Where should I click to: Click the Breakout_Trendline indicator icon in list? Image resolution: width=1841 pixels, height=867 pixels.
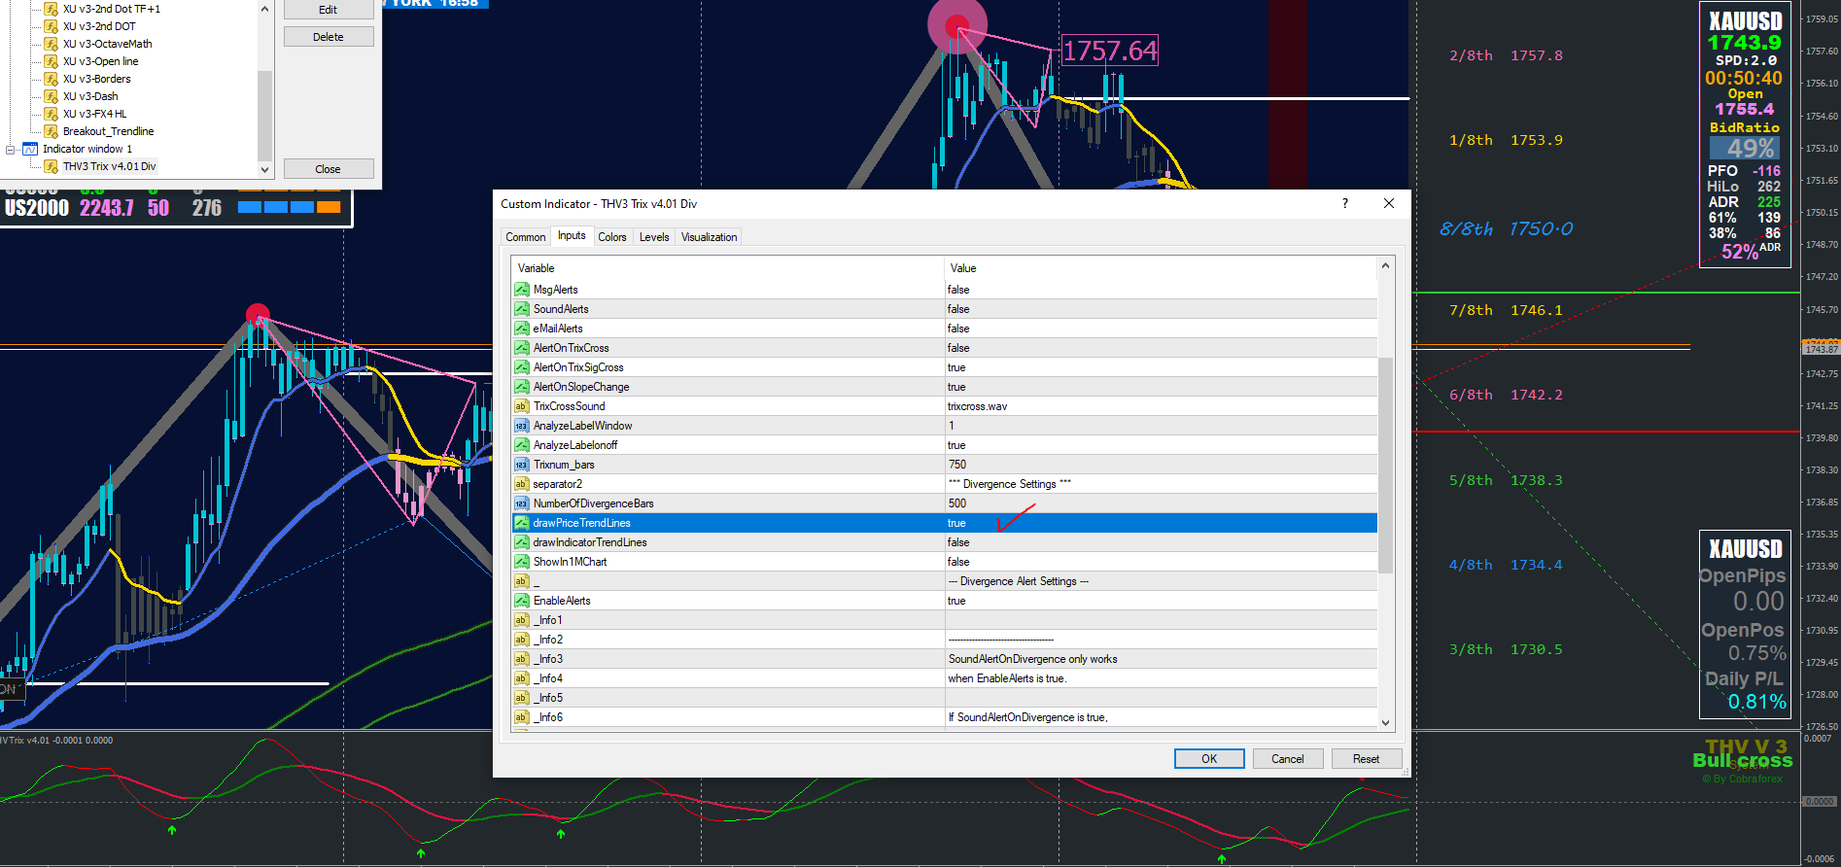coord(52,131)
